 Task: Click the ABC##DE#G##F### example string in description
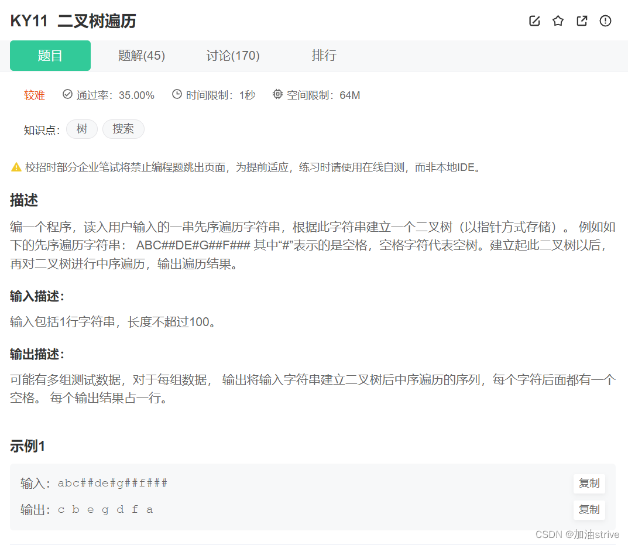pyautogui.click(x=193, y=245)
